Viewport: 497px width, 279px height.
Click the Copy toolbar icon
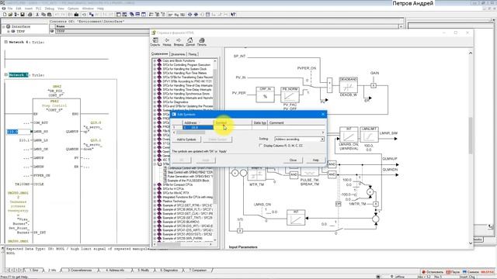[43, 15]
